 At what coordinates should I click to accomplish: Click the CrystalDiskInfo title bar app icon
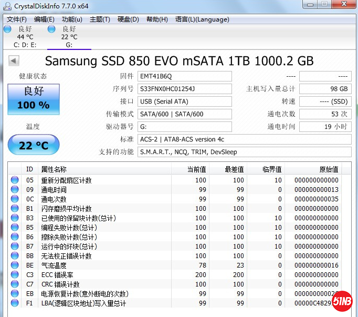coord(7,6)
